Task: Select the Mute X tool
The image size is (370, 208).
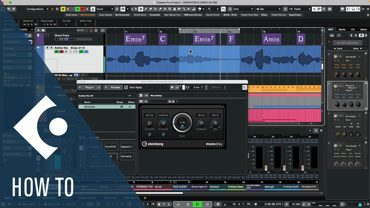Action: pyautogui.click(x=165, y=9)
